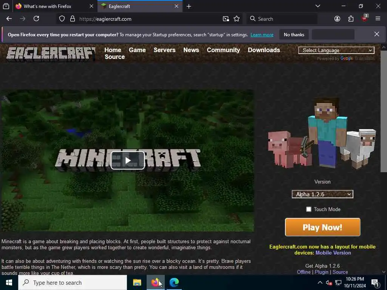Dismiss the startup notification bar
This screenshot has width=387, height=290.
tap(377, 34)
